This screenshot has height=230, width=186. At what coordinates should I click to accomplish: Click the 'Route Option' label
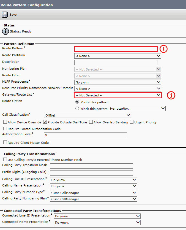[12, 101]
